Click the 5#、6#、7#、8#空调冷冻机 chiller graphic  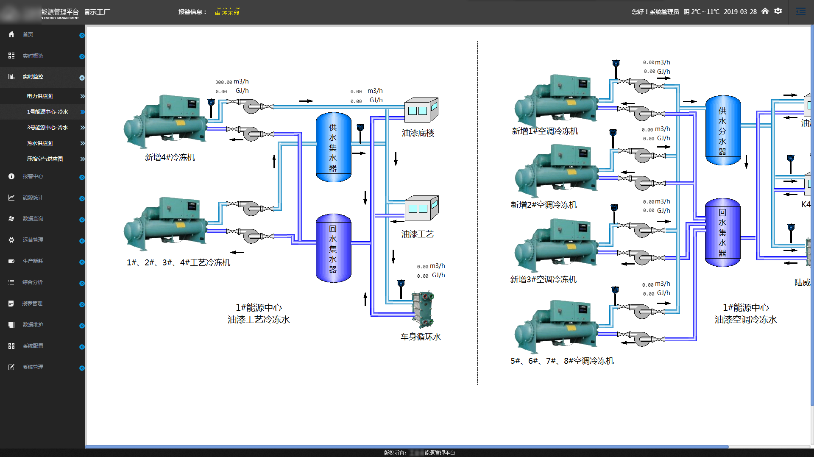(556, 326)
